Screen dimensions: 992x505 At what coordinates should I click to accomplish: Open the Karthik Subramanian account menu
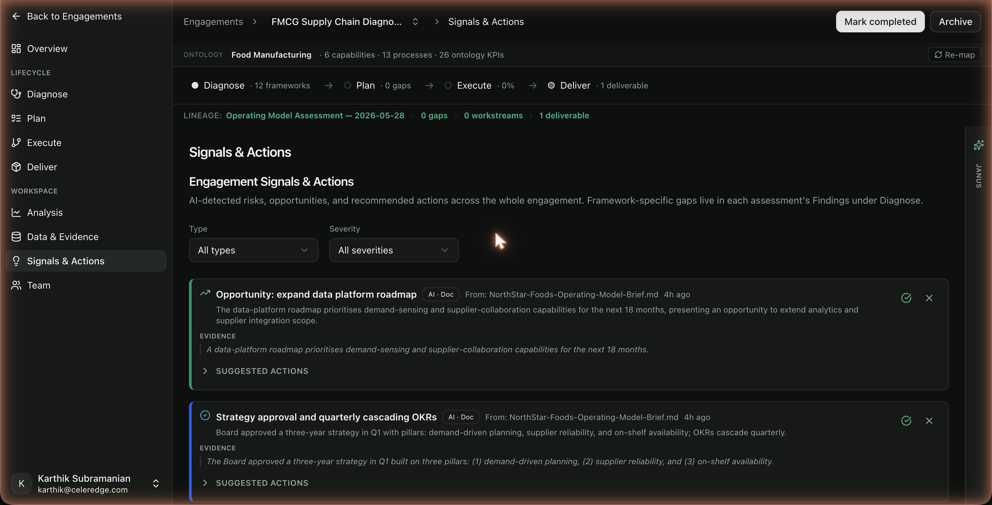86,483
